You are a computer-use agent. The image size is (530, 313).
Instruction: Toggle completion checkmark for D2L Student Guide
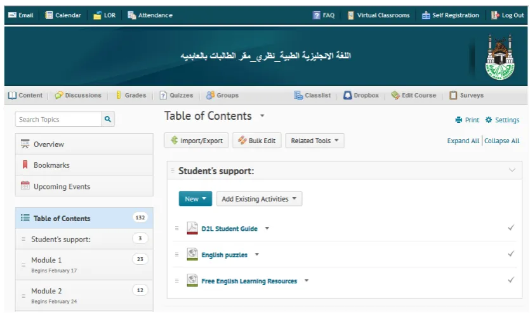511,227
